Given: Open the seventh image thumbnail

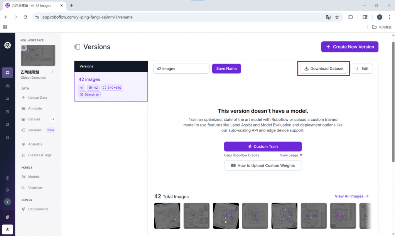Looking at the screenshot, I should coord(343,216).
